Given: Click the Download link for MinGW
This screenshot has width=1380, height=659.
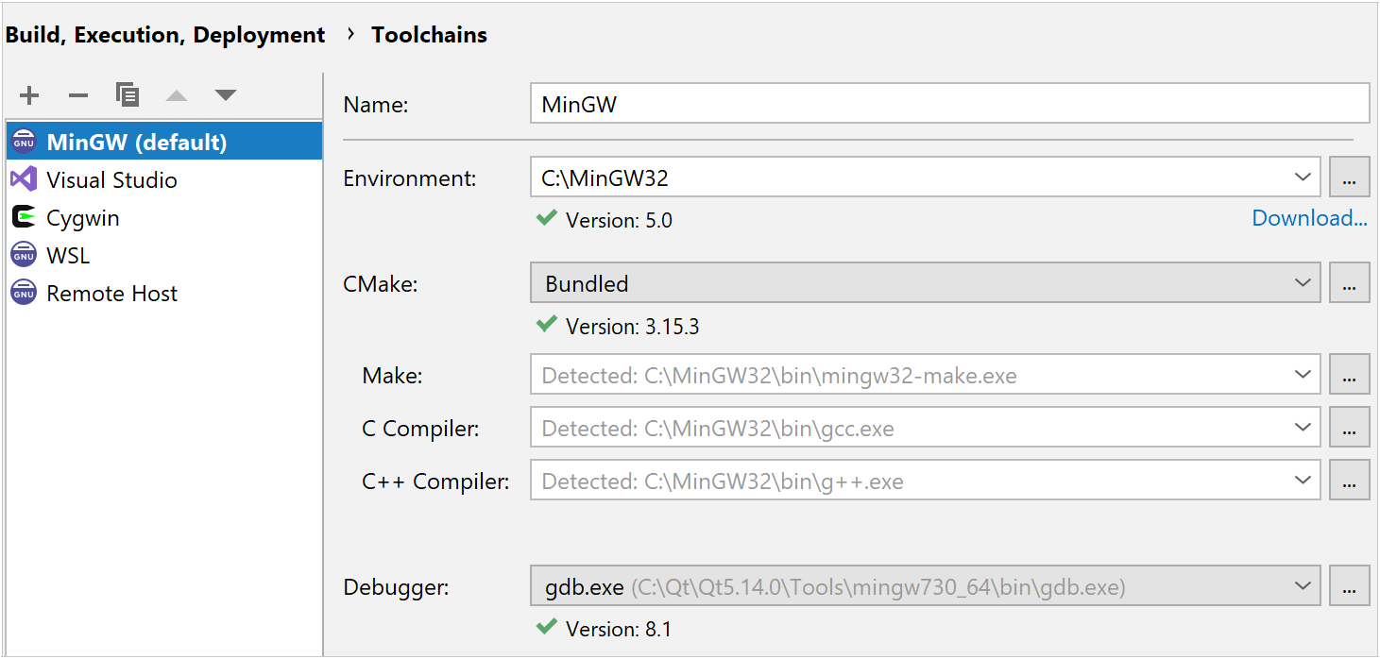Looking at the screenshot, I should (1309, 217).
